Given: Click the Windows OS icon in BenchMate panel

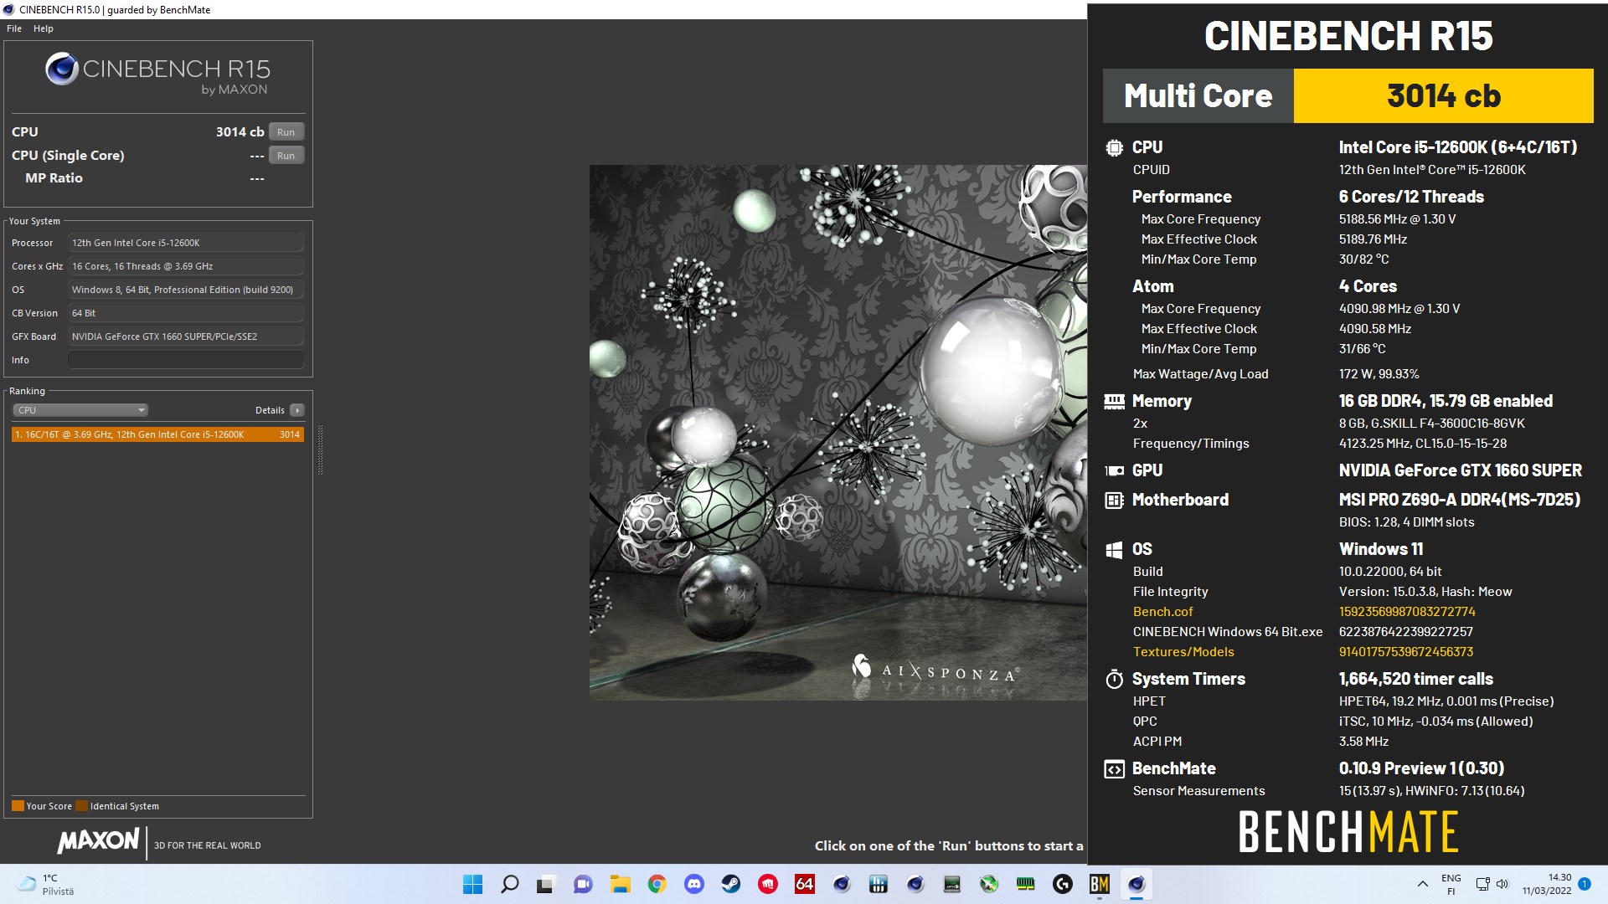Looking at the screenshot, I should tap(1114, 550).
